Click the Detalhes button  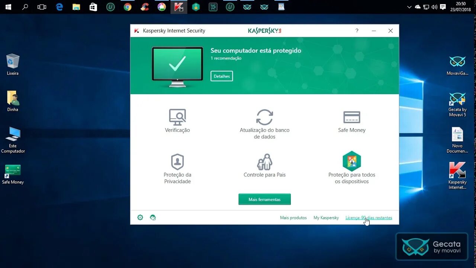click(x=222, y=76)
